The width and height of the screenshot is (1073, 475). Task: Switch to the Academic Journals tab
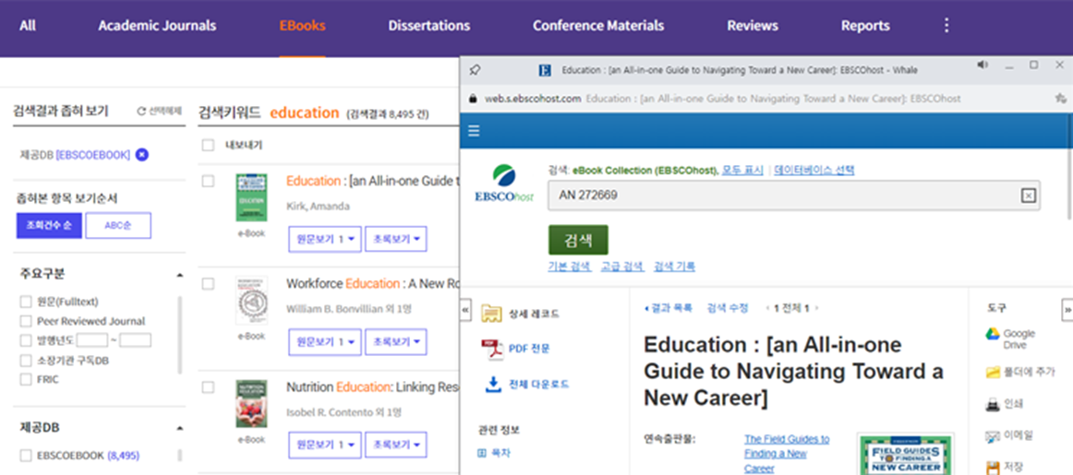tap(157, 26)
